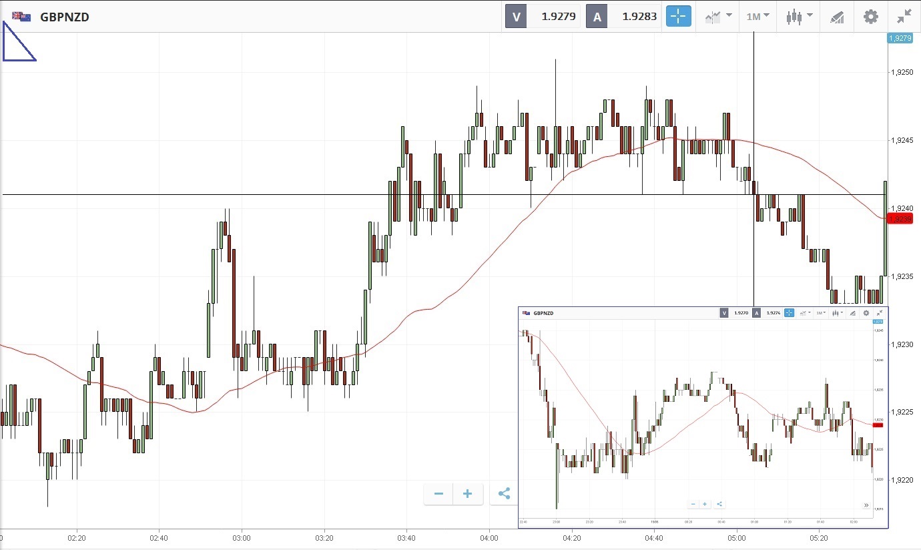Open chart type dropdown in the inset chart
The height and width of the screenshot is (550, 921).
(838, 312)
